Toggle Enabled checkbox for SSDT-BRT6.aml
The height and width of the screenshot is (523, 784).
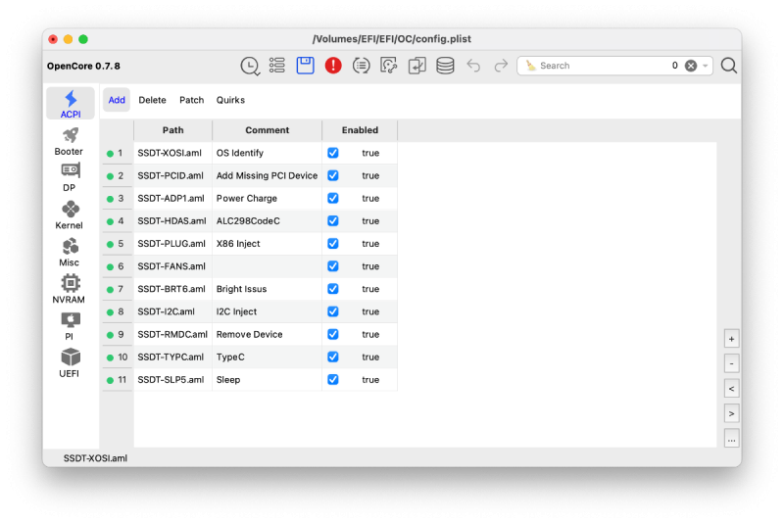pyautogui.click(x=333, y=289)
